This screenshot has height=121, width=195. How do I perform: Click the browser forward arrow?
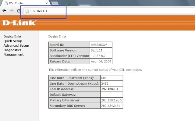[x=12, y=11]
